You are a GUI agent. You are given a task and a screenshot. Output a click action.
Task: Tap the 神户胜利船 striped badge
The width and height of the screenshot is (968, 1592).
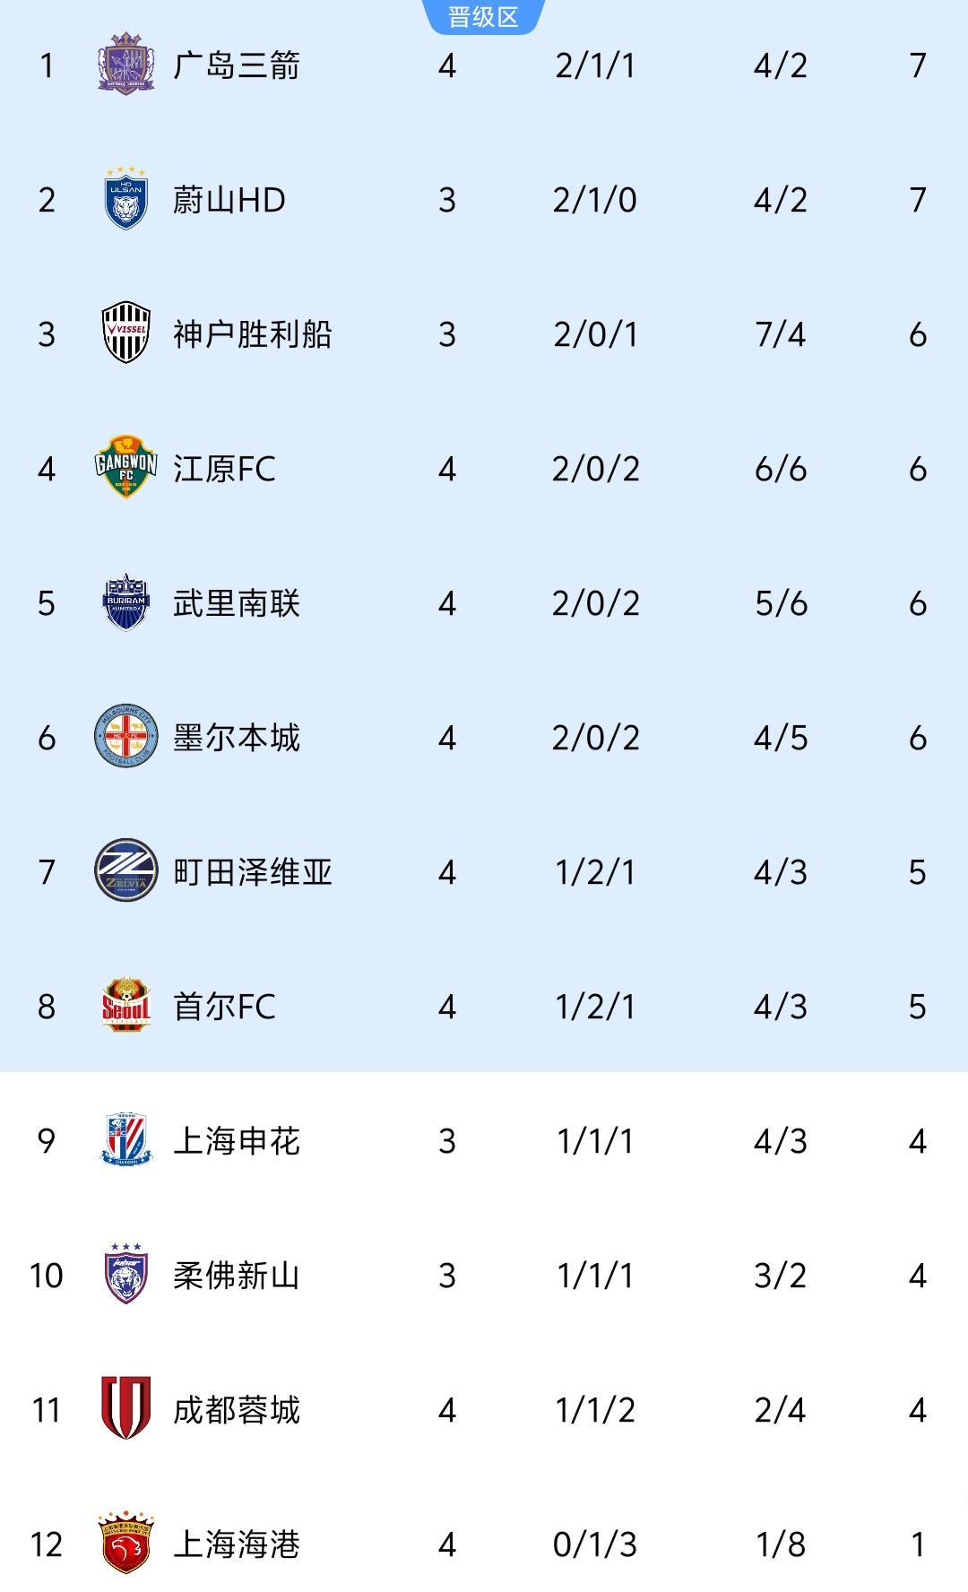125,333
